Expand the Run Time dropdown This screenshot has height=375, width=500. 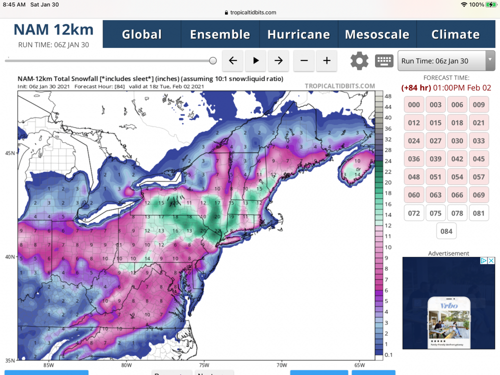(446, 61)
